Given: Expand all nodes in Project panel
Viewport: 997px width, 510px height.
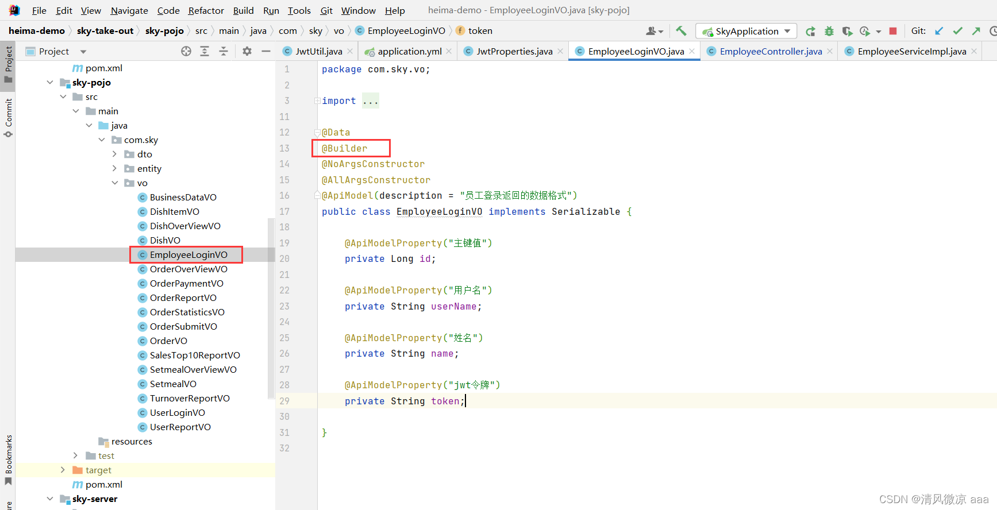Looking at the screenshot, I should click(x=205, y=51).
